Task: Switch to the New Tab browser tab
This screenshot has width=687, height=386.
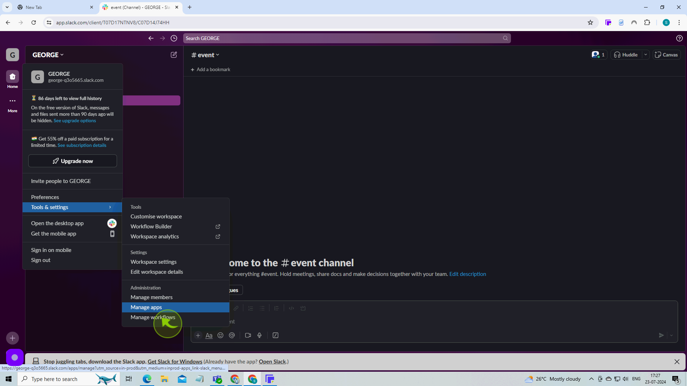Action: [55, 7]
